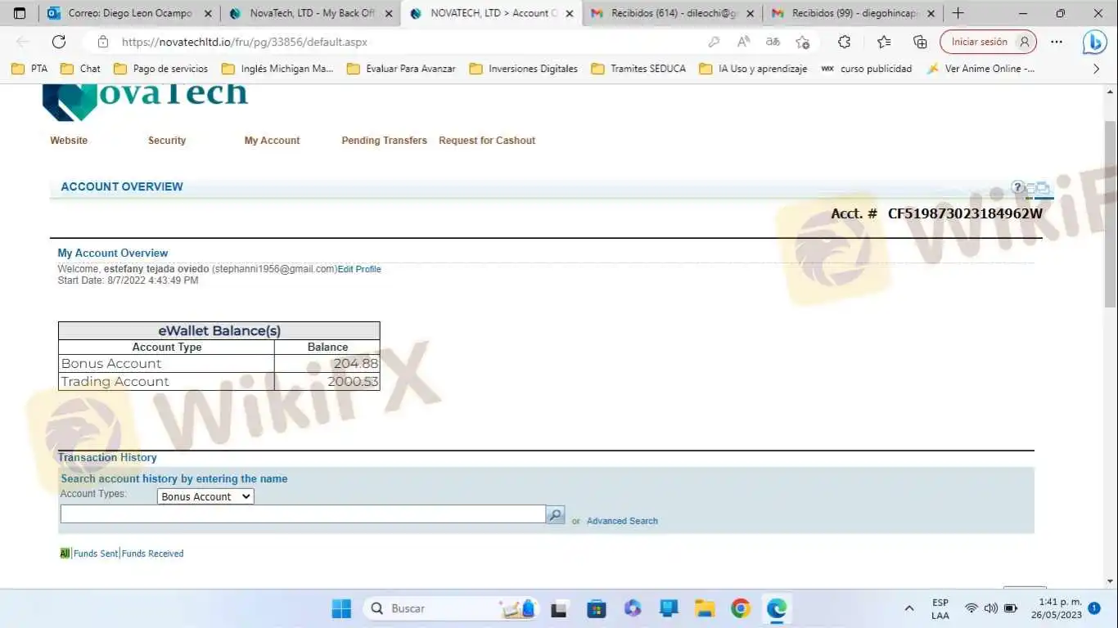Screen dimensions: 1118x628
Task: Launch Google Chrome from the taskbar
Action: (x=741, y=608)
